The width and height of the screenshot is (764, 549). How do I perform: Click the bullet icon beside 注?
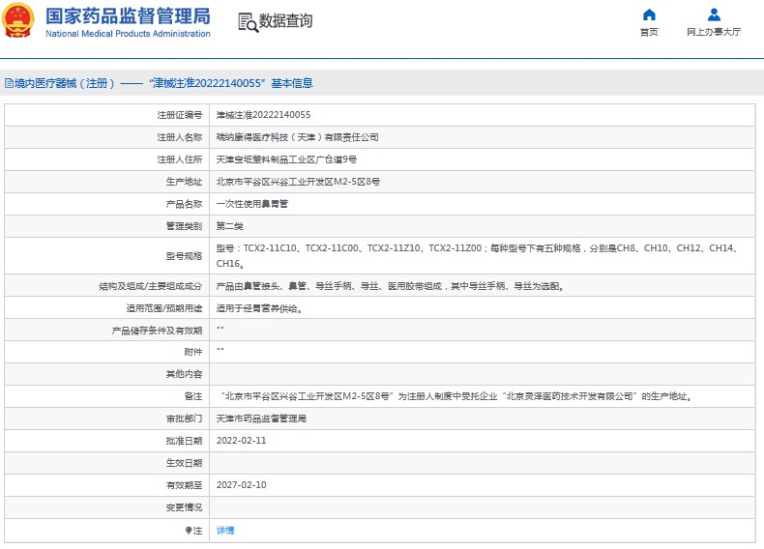[188, 530]
